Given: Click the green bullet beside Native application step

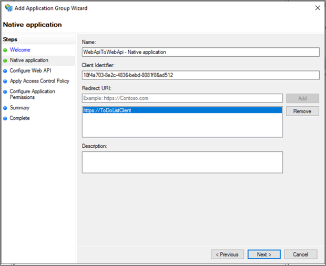Looking at the screenshot, I should [x=5, y=60].
